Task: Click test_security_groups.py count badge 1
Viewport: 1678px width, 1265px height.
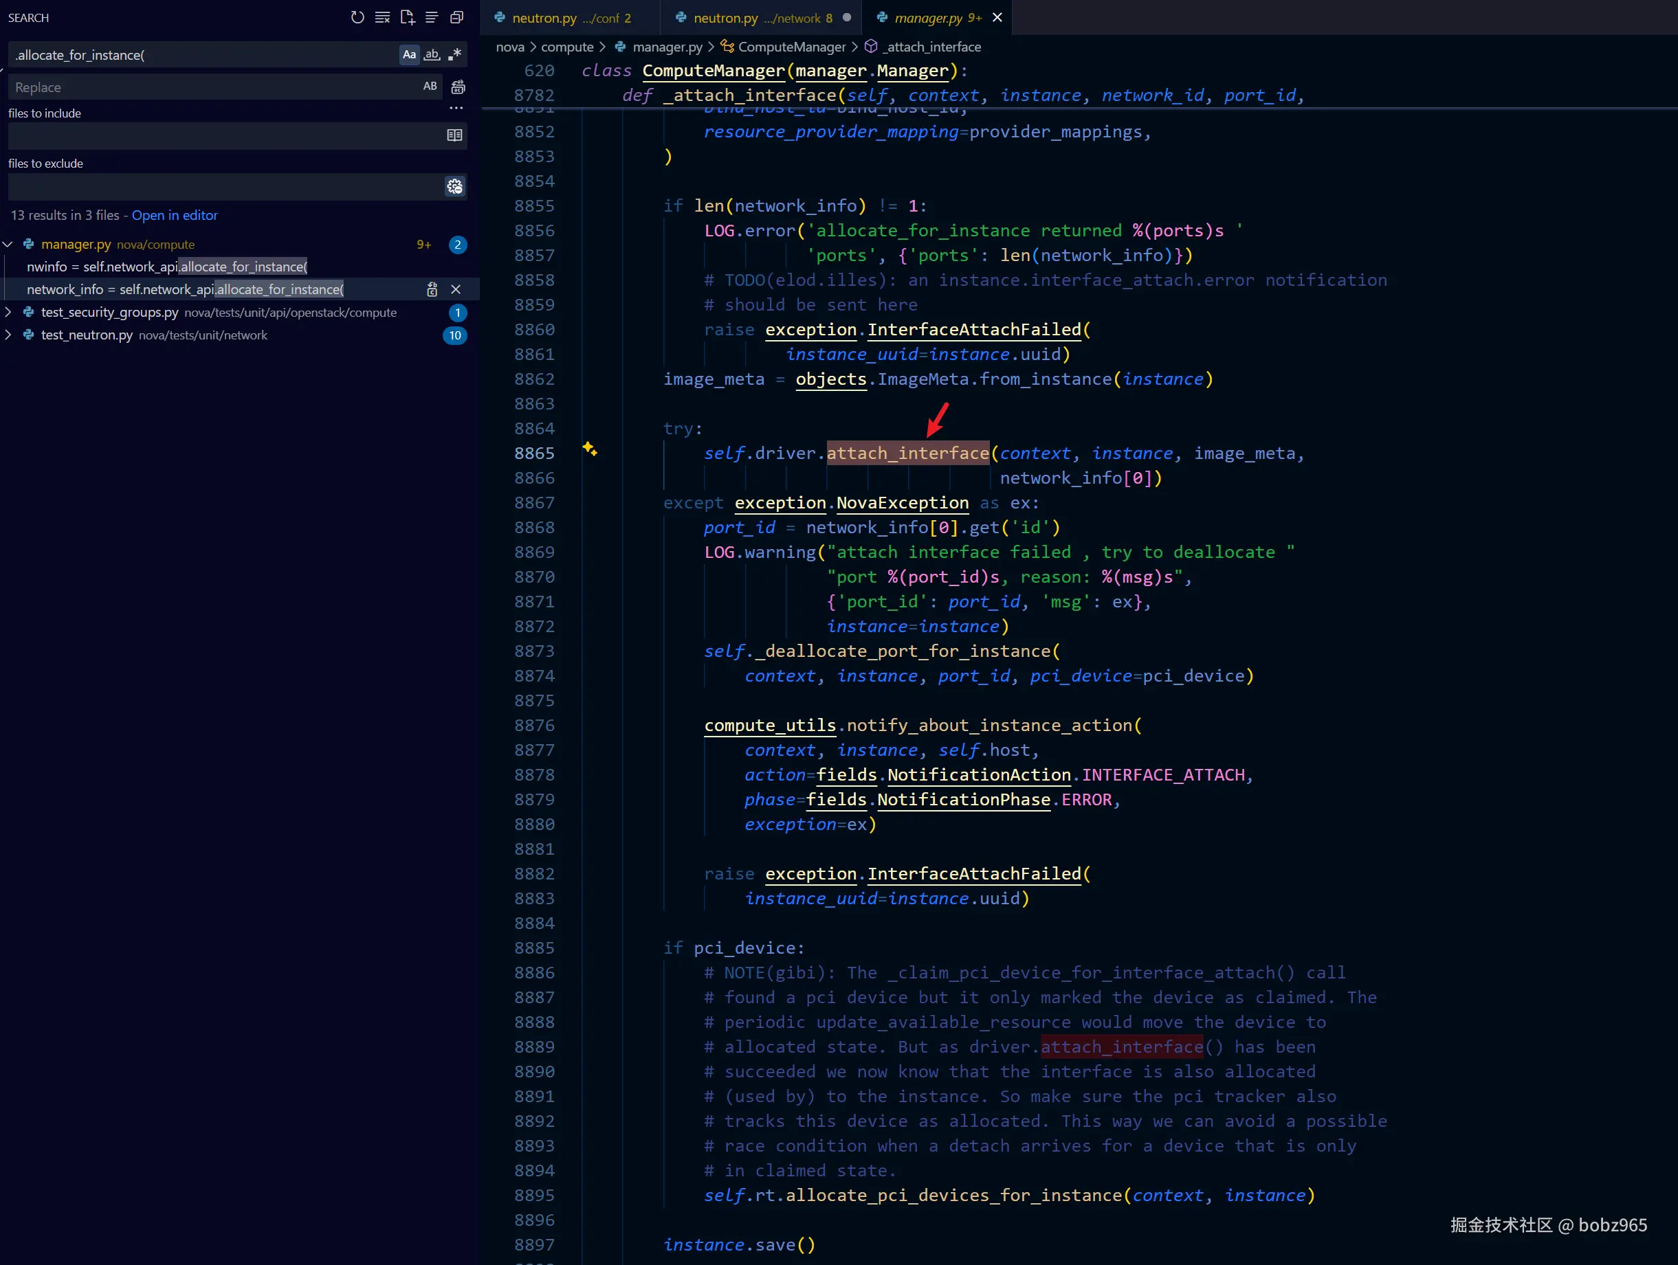Action: pyautogui.click(x=457, y=313)
